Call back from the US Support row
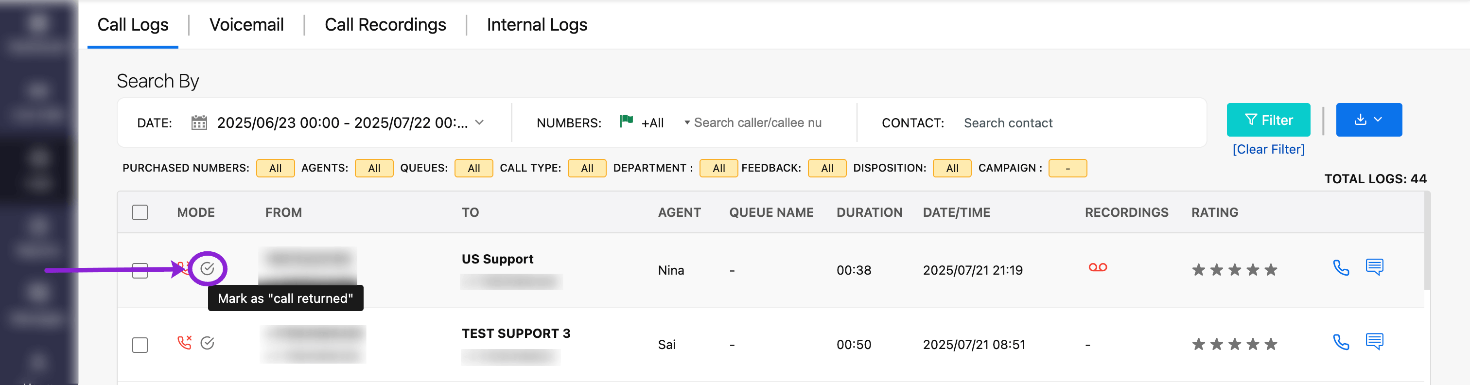Viewport: 1470px width, 385px height. click(1341, 267)
